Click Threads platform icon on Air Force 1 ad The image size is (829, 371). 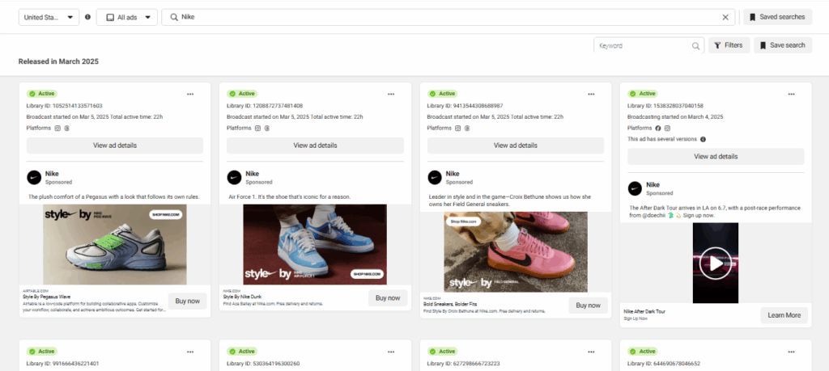click(x=267, y=129)
